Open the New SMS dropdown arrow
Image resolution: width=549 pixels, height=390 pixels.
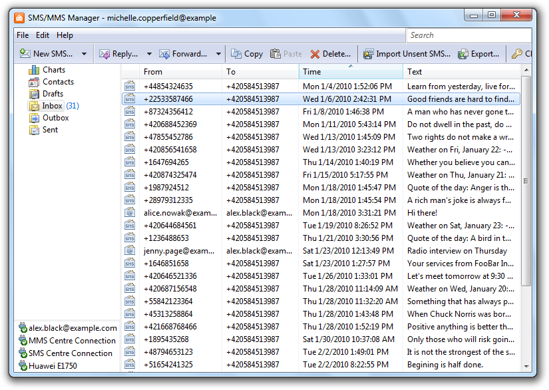point(84,54)
